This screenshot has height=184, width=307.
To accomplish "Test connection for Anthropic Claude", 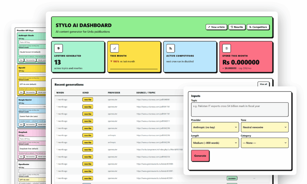I will (30, 60).
